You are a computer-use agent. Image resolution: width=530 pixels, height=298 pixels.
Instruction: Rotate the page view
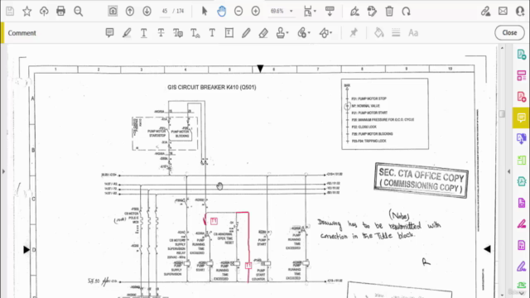[407, 12]
